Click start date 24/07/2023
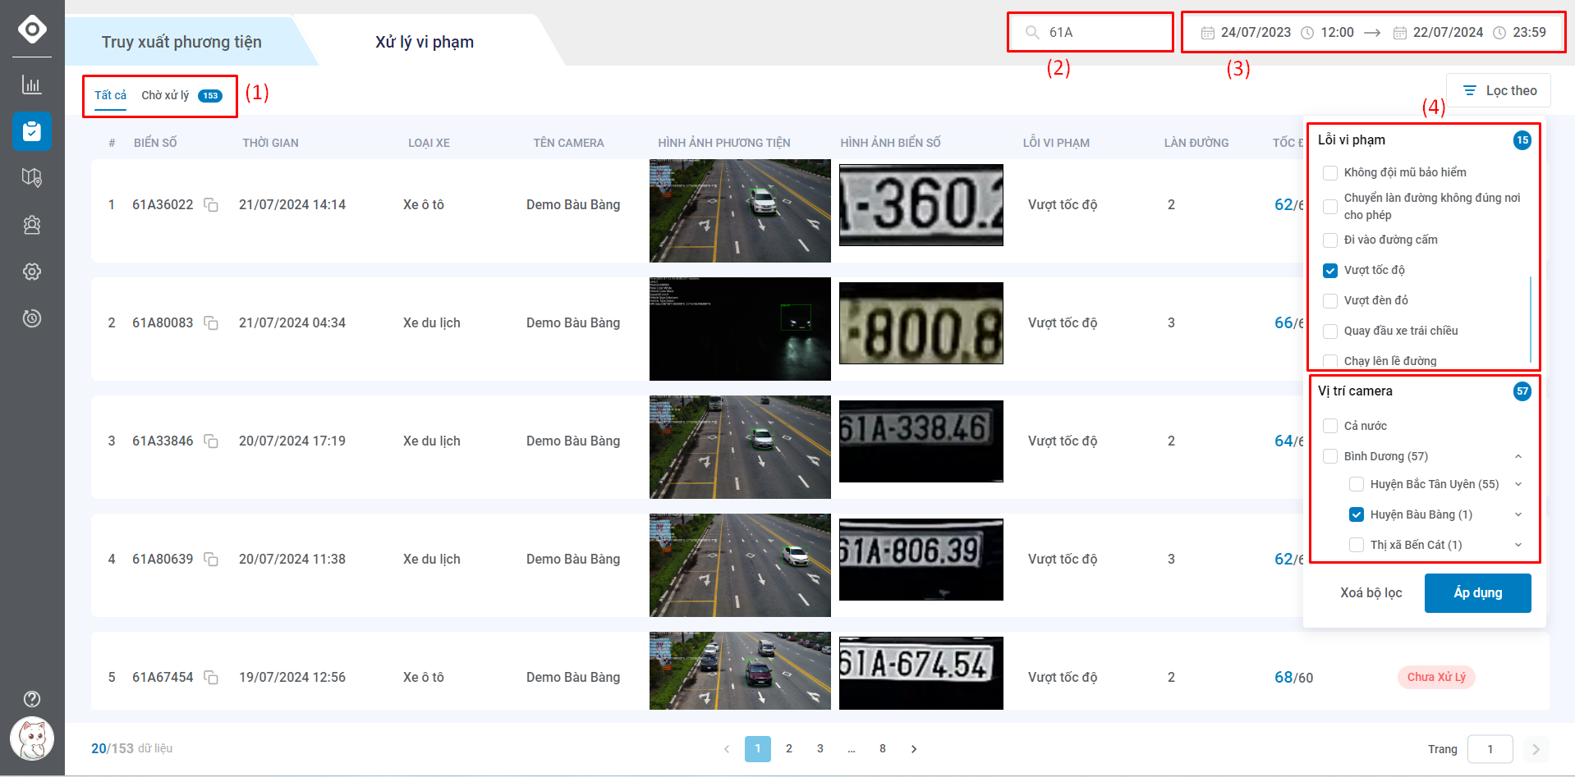Image resolution: width=1575 pixels, height=777 pixels. coord(1256,33)
